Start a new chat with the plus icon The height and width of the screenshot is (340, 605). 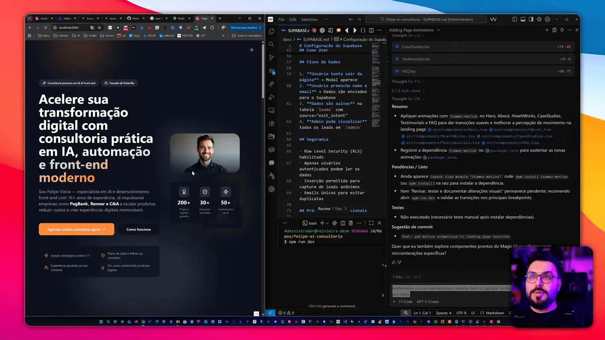tap(547, 30)
